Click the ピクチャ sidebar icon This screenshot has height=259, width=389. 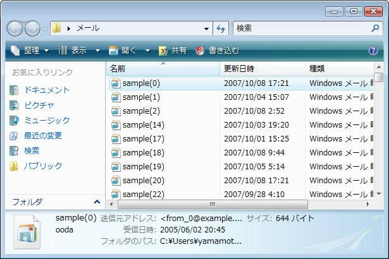[14, 105]
